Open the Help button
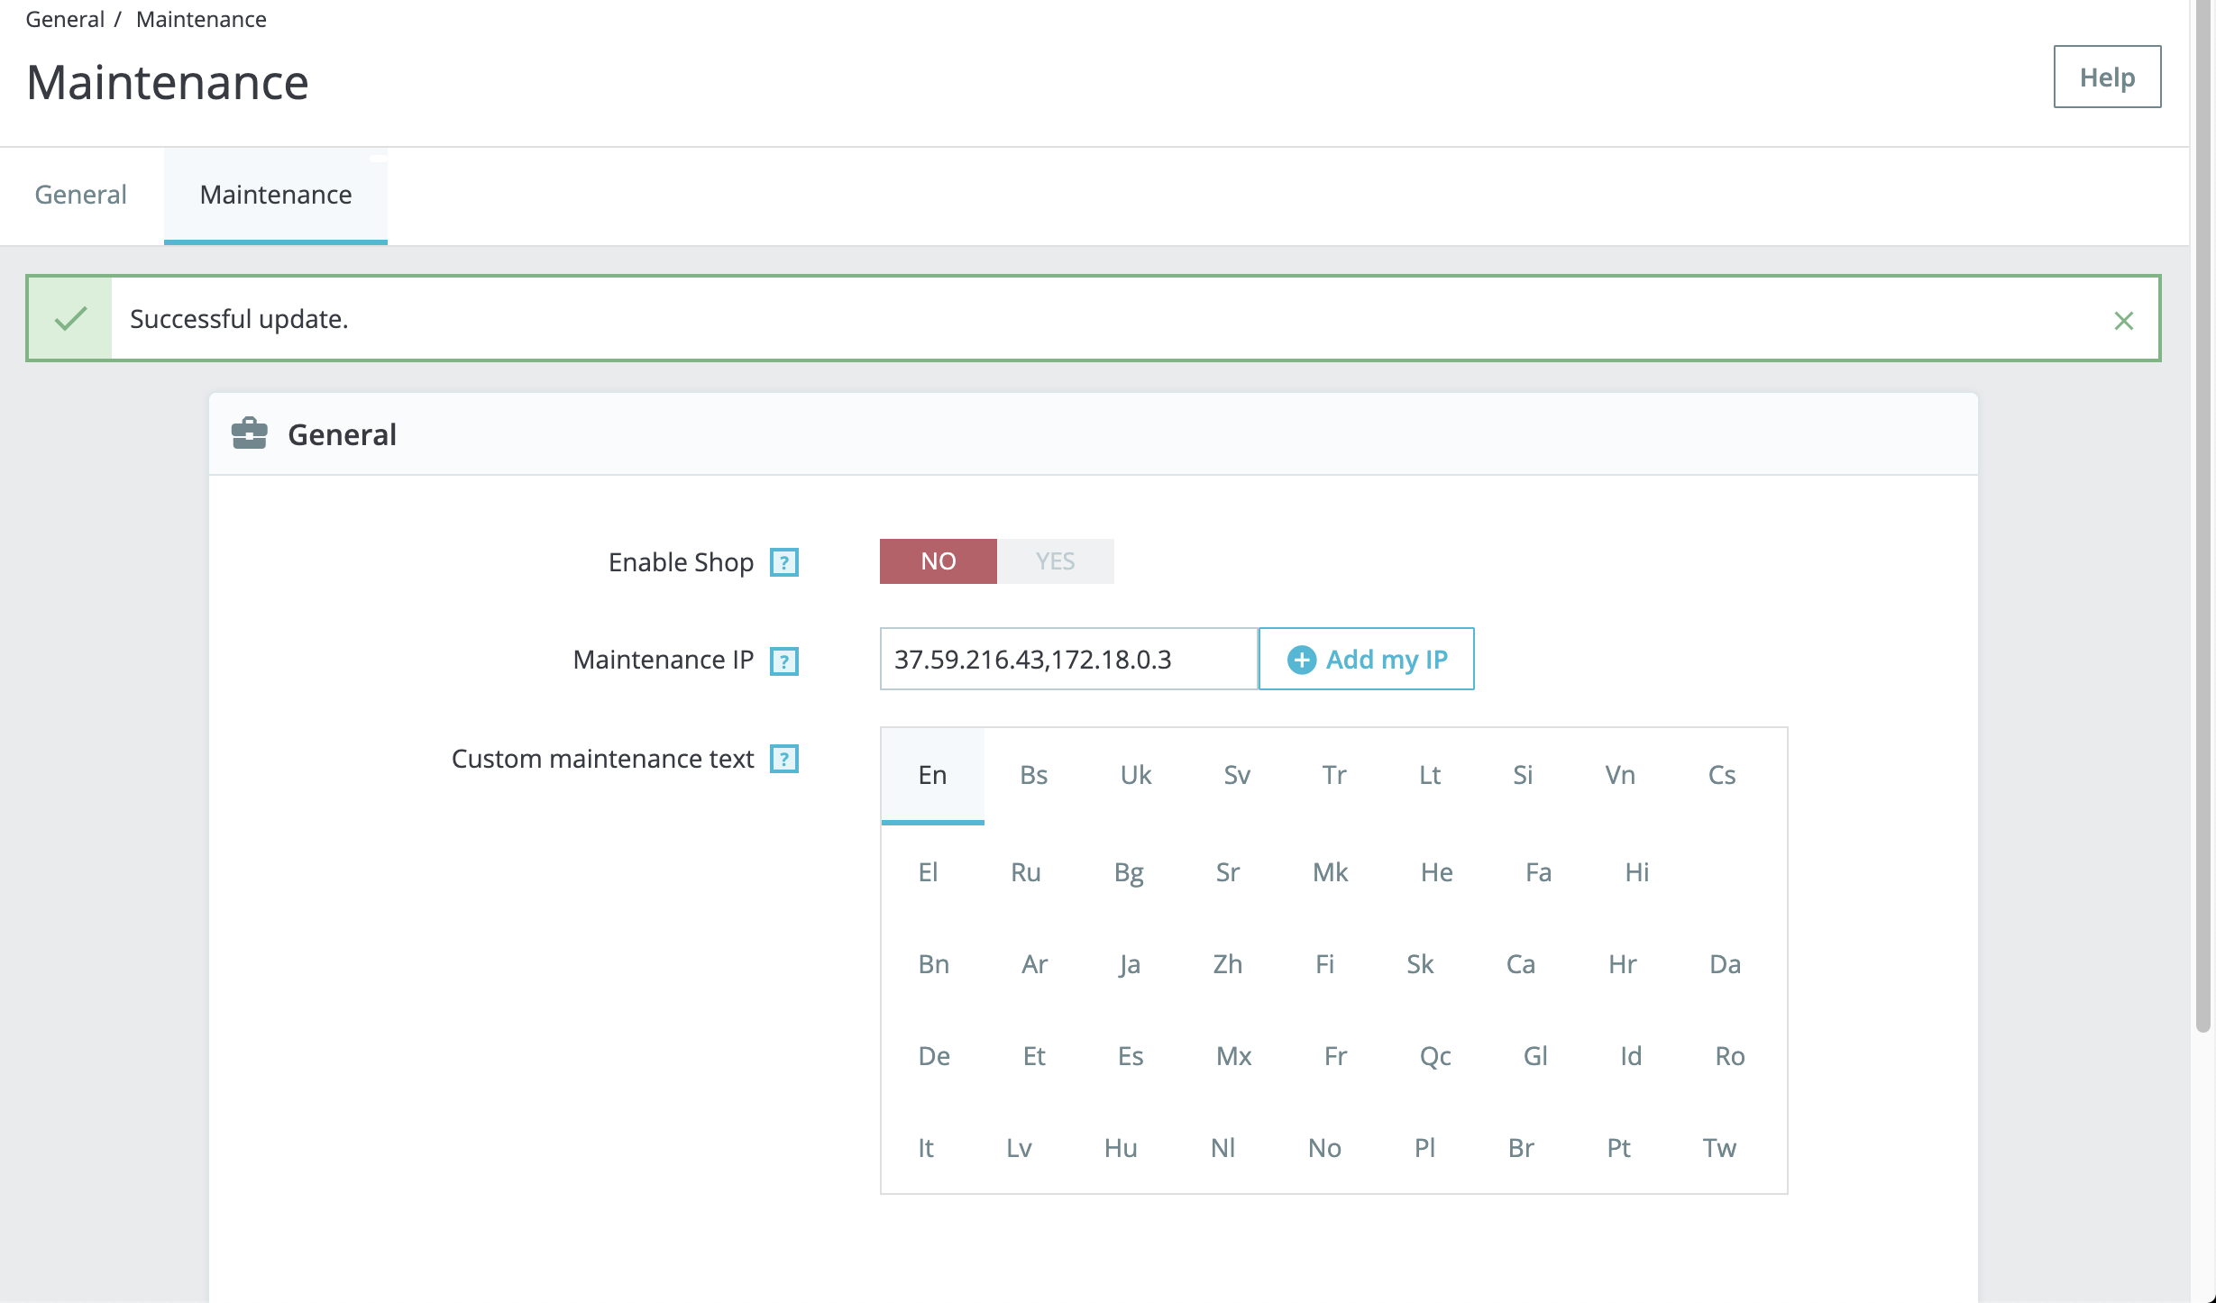The image size is (2216, 1303). tap(2106, 77)
